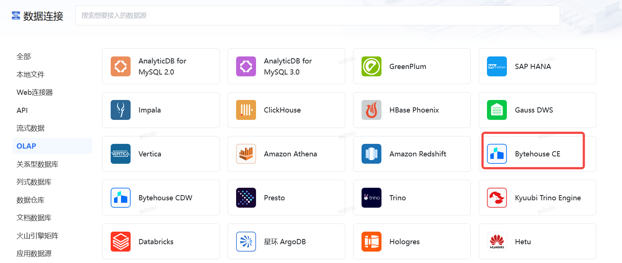Select the 流式数据 sidebar category
The width and height of the screenshot is (622, 263).
point(30,128)
